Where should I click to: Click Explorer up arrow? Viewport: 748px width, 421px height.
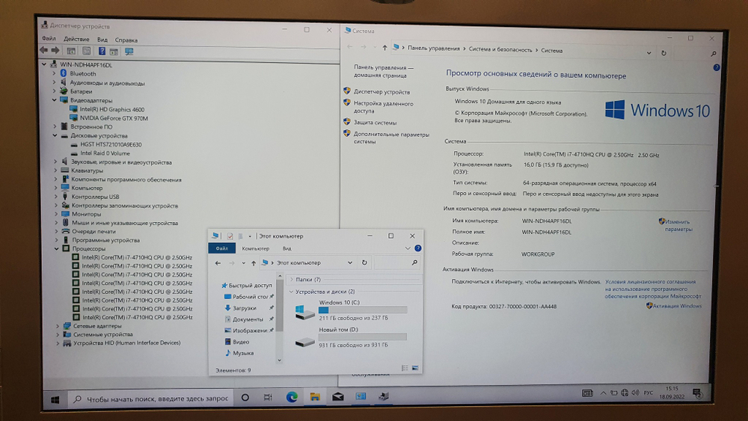pos(254,263)
